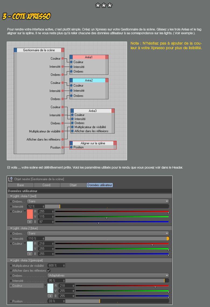Image resolution: width=210 pixels, height=307 pixels.
Task: Click Afficher dans les réflexions input port on Aréa3
Action: point(72,131)
